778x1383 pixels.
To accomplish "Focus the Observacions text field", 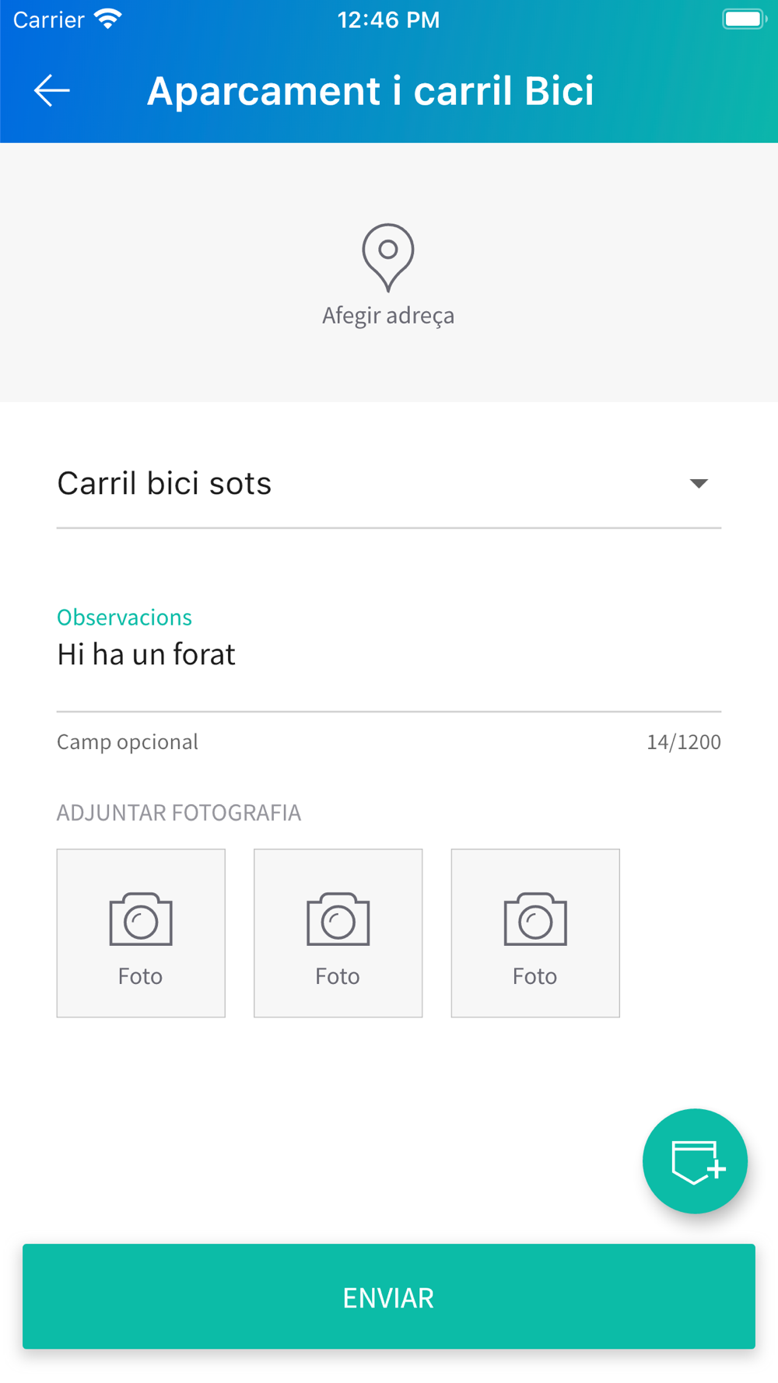I will [389, 656].
